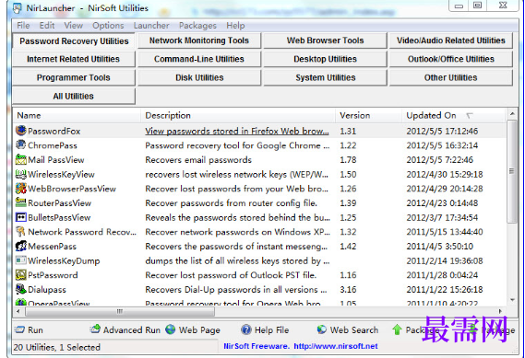Screen dimensions: 525x358
Task: Open Video/Audio Related Utilities category
Action: (x=450, y=40)
